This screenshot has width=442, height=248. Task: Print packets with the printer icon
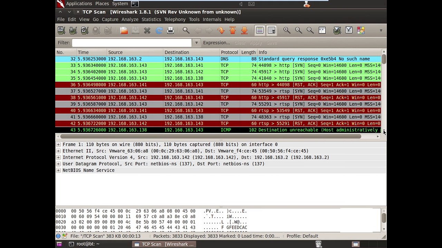(170, 30)
